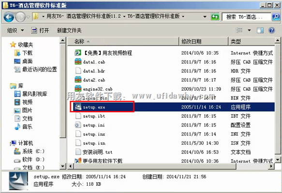Select data2.cab archive icon
Image resolution: width=282 pixels, height=193 pixels.
[78, 80]
